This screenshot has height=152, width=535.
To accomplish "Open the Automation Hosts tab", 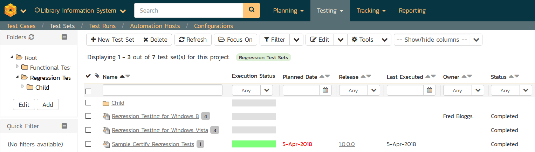I will click(155, 26).
